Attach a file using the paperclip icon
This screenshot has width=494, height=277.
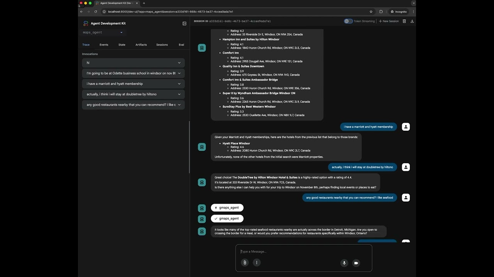[245, 262]
